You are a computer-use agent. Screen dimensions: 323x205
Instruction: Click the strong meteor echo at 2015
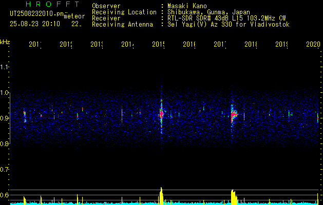(x=161, y=113)
